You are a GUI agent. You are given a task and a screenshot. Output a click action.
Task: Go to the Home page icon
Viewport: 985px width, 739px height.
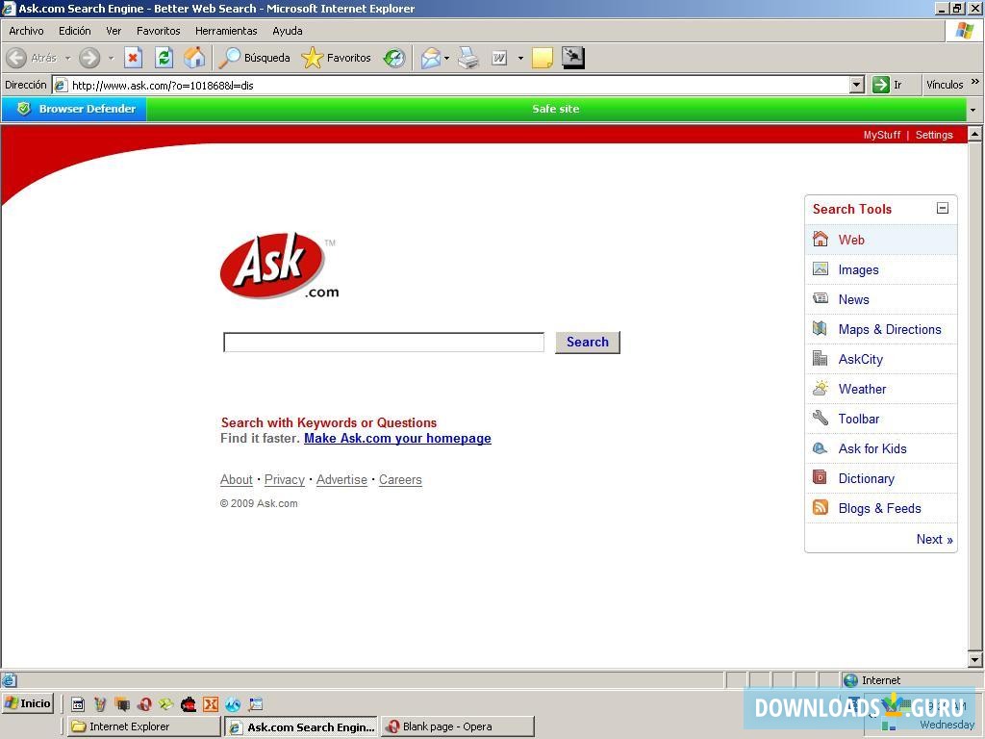194,58
